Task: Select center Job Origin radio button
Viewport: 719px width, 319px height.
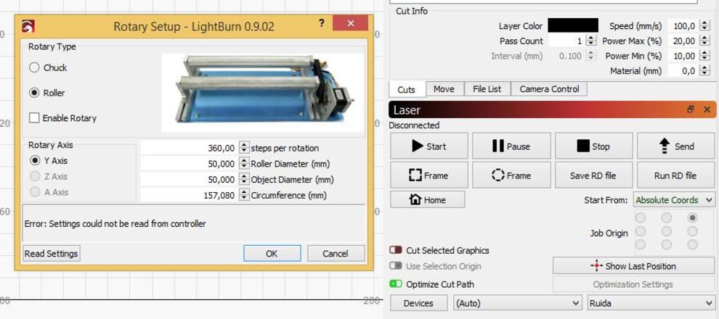Action: coord(667,231)
